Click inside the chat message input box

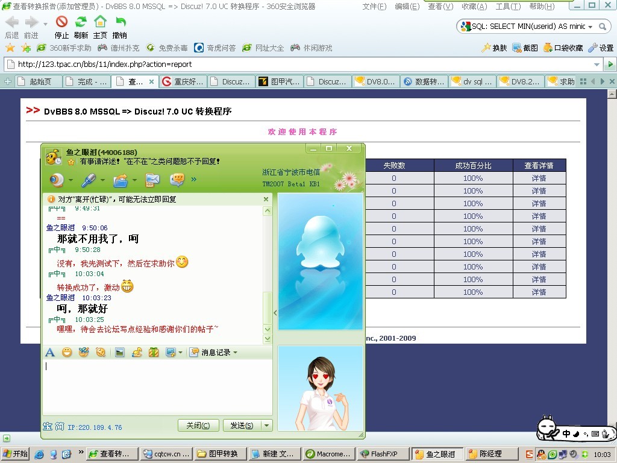pos(157,386)
